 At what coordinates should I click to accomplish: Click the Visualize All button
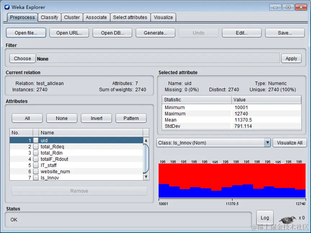[289, 143]
